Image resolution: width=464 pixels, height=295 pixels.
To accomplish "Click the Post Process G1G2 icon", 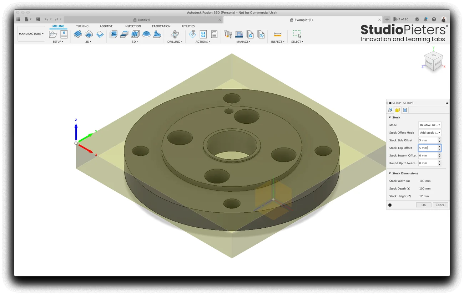I will (x=203, y=34).
